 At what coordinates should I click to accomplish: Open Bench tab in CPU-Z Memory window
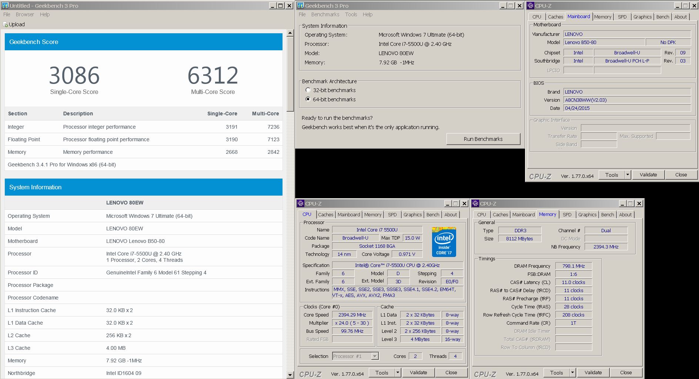click(x=608, y=214)
